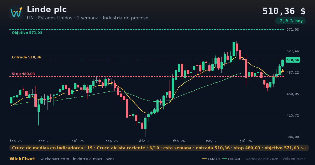This screenshot has width=315, height=165.
Task: Click the EMA40 legend swatch
Action: click(224, 159)
